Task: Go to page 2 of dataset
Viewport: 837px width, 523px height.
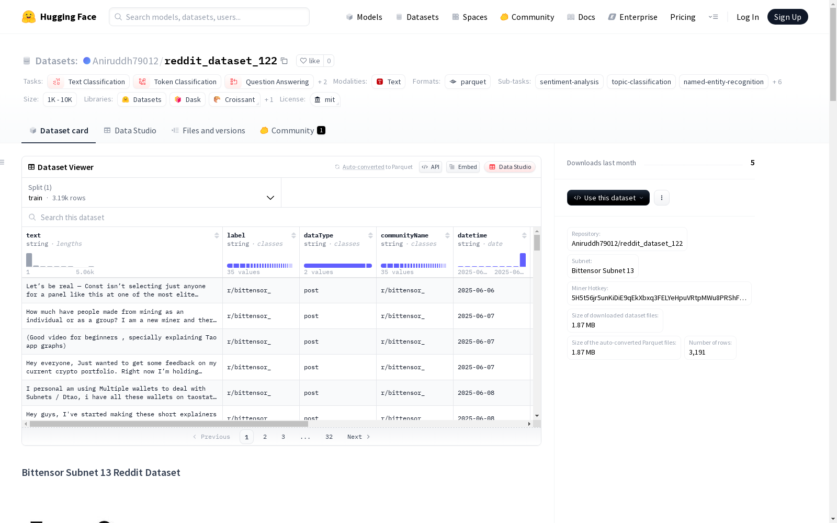Action: click(x=265, y=437)
